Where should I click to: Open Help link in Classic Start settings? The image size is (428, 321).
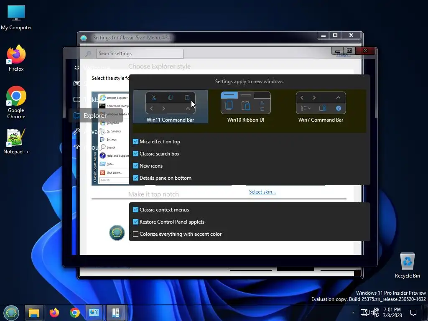[344, 54]
